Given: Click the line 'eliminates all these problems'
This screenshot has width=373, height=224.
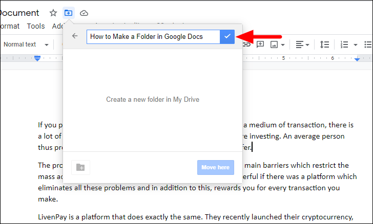Looking at the screenshot, I should click(189, 188).
